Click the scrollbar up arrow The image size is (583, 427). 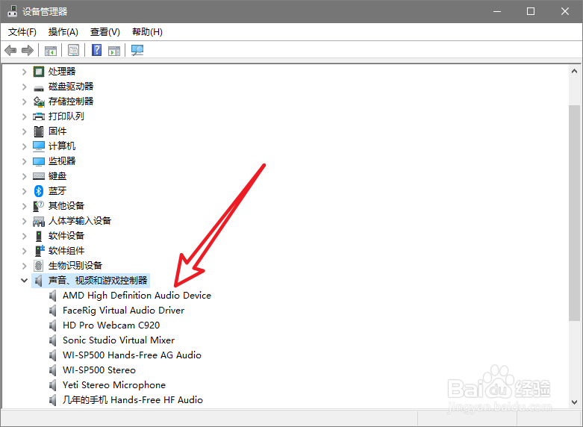point(574,71)
